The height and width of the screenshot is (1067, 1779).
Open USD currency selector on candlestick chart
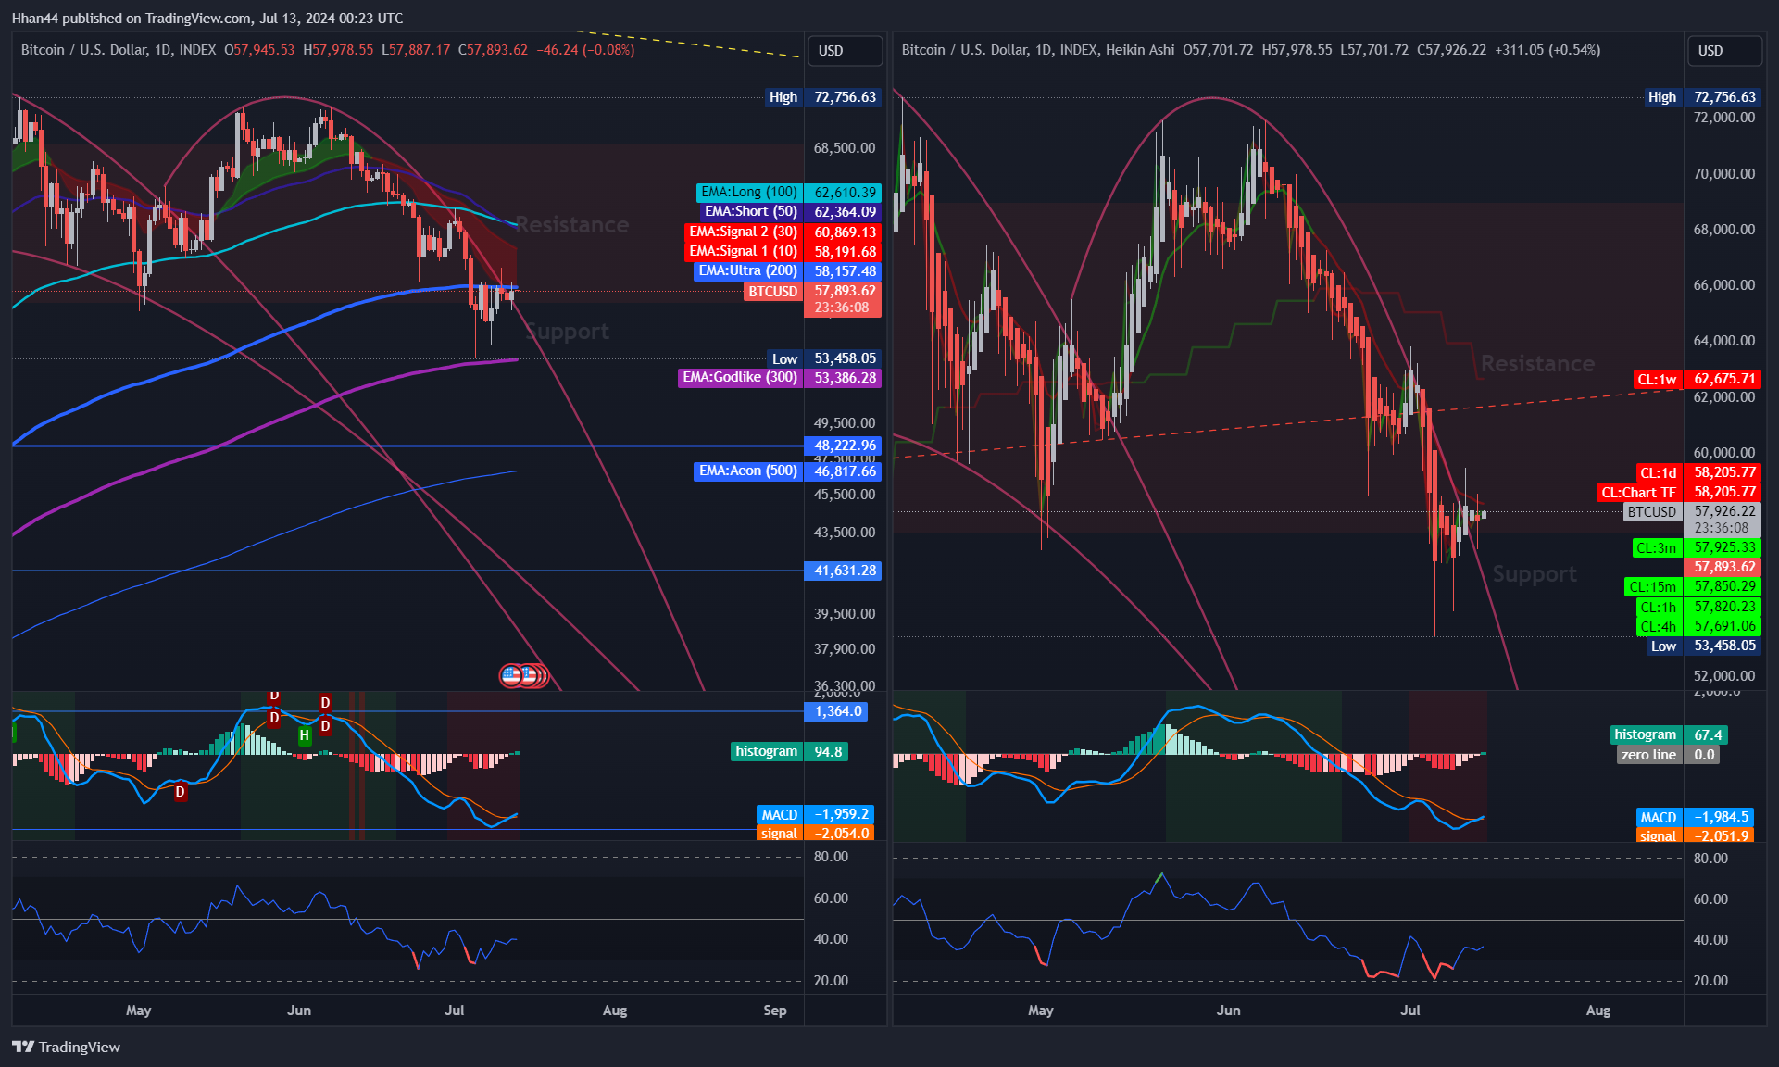pos(844,51)
